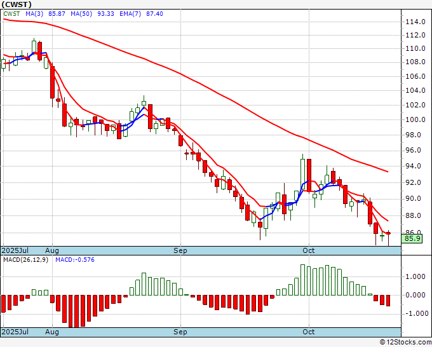
Task: Click the 2025Jul label on price chart axis
Action: point(15,251)
